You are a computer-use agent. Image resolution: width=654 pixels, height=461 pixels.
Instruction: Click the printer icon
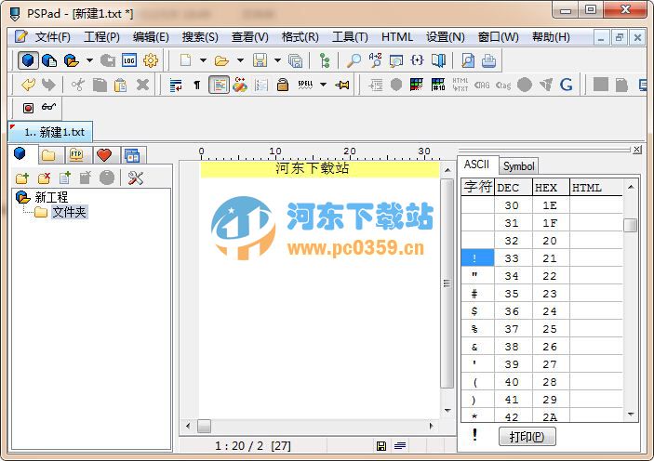(x=488, y=60)
